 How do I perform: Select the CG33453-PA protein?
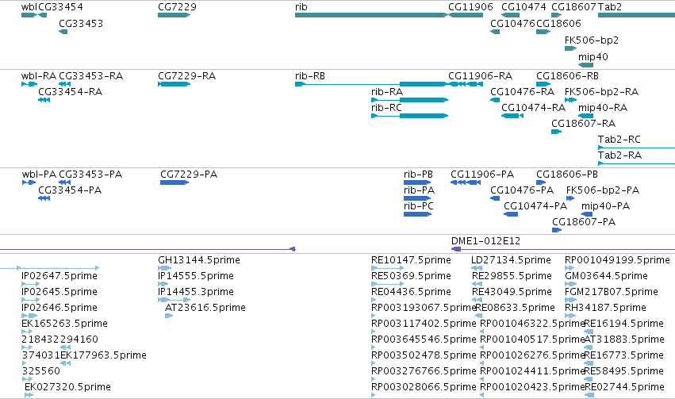(64, 182)
